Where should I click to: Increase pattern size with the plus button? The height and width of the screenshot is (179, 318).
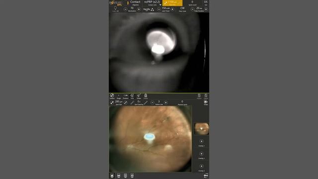(166, 103)
